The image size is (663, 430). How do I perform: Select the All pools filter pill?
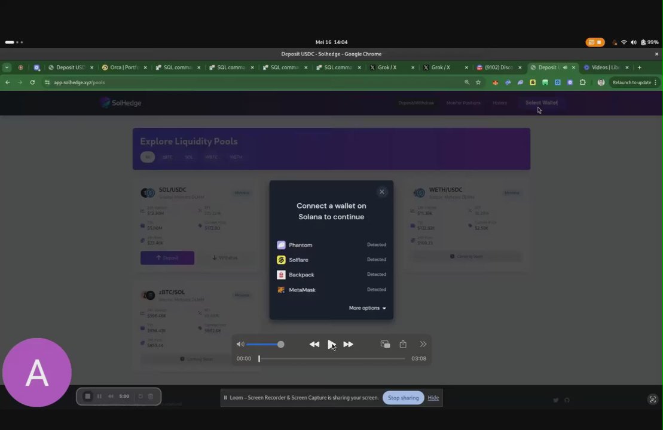(x=148, y=156)
